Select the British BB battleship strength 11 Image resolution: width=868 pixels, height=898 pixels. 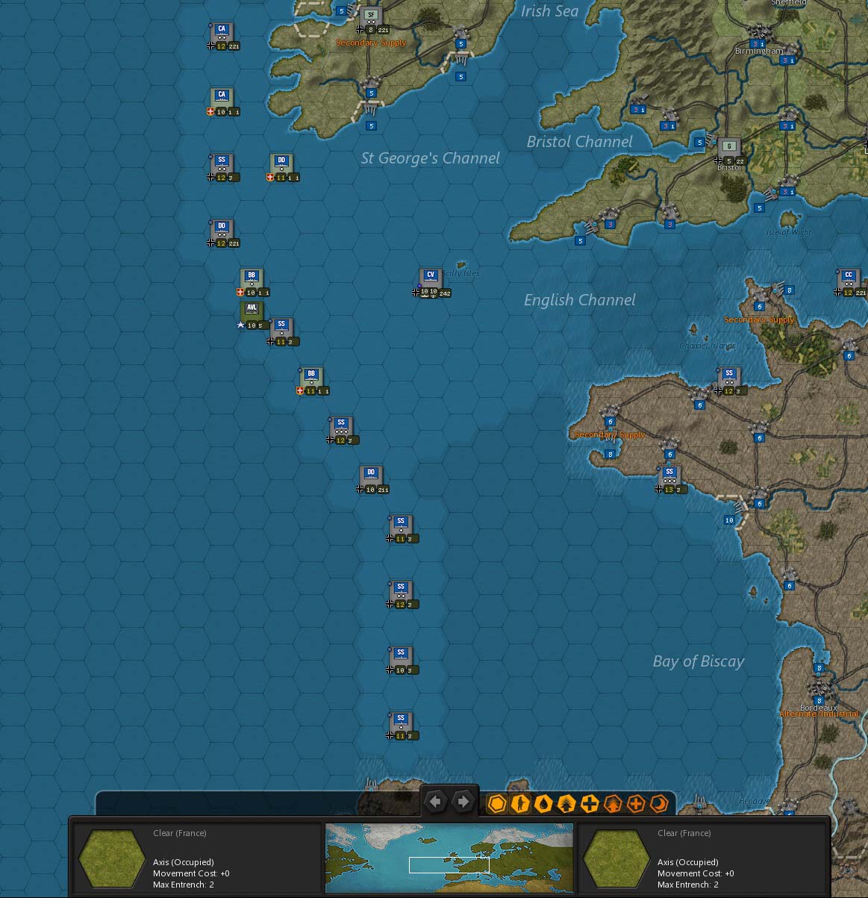pyautogui.click(x=311, y=379)
